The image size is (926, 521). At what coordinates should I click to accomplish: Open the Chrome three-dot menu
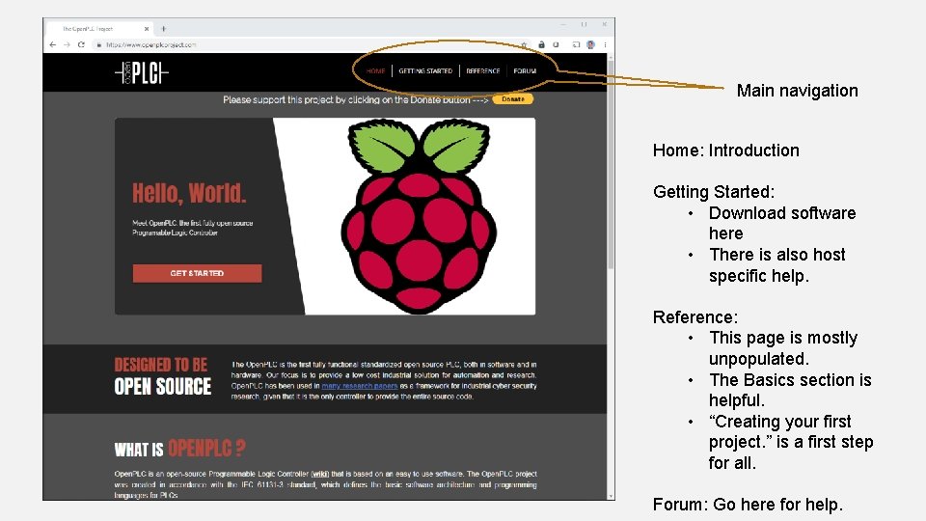pos(605,45)
